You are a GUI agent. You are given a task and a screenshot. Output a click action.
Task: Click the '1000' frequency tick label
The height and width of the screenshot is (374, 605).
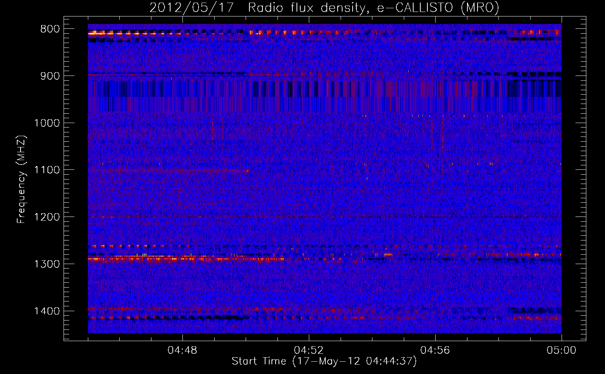(47, 123)
